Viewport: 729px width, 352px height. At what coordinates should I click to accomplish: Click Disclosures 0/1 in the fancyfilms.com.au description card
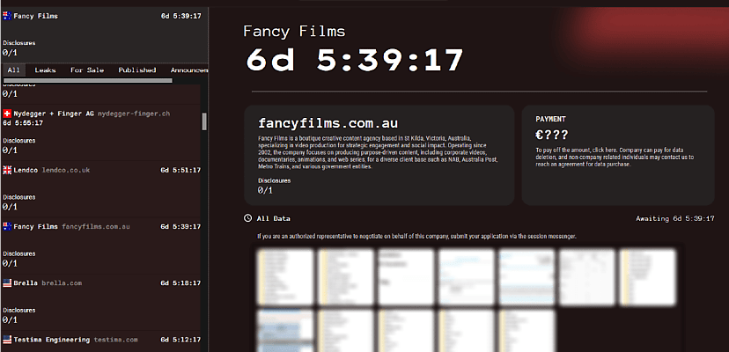point(275,185)
